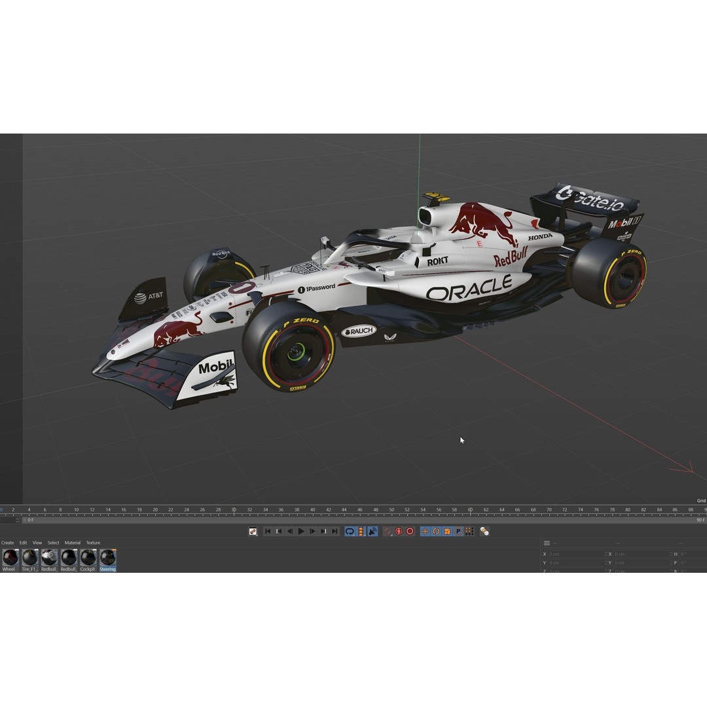The height and width of the screenshot is (707, 707).
Task: Open the render preview options icon
Action: (x=253, y=532)
